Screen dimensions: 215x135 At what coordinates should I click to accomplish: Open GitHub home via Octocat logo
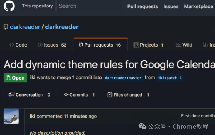point(9,6)
